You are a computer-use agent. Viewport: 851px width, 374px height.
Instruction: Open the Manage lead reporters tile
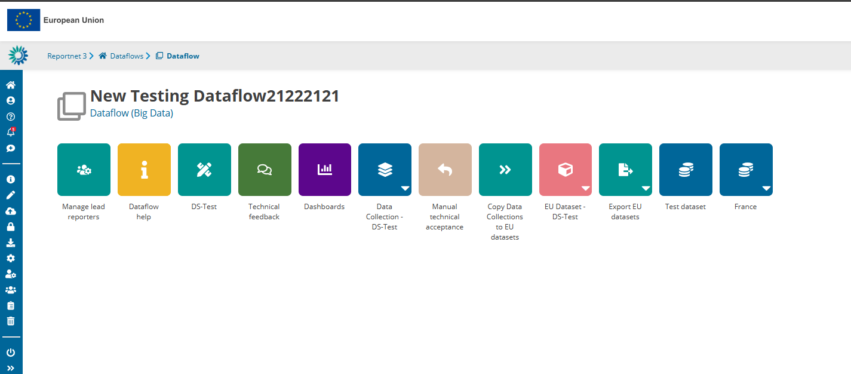[84, 170]
